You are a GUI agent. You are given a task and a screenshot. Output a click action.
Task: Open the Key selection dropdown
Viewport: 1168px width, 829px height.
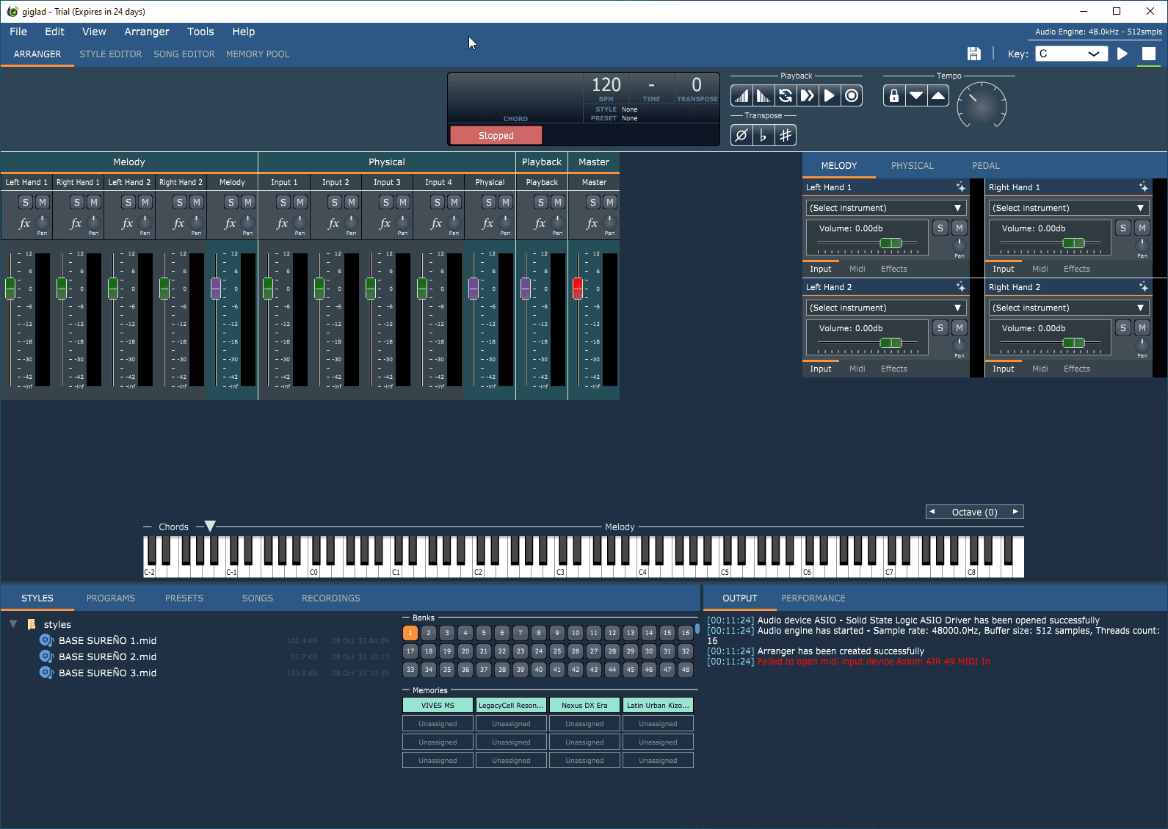click(1071, 54)
